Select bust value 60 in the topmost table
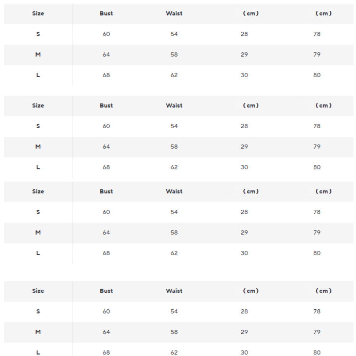This screenshot has height=356, width=356. [106, 34]
